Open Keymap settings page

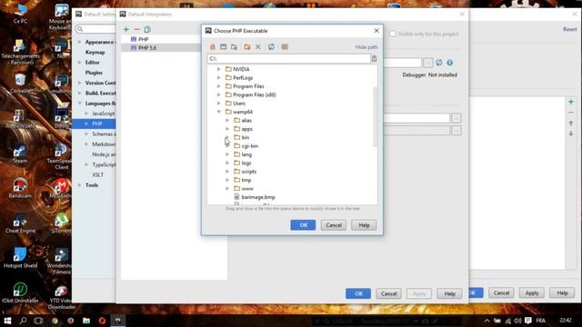(x=95, y=53)
